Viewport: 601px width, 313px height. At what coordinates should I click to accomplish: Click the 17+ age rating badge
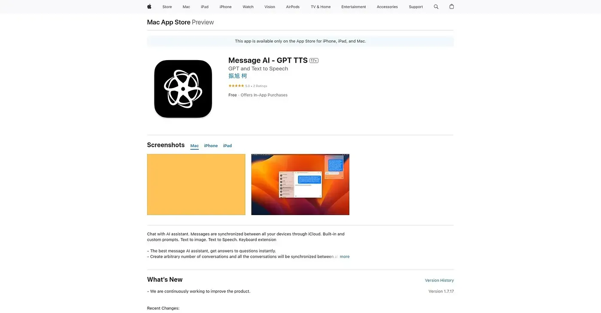[x=314, y=61]
